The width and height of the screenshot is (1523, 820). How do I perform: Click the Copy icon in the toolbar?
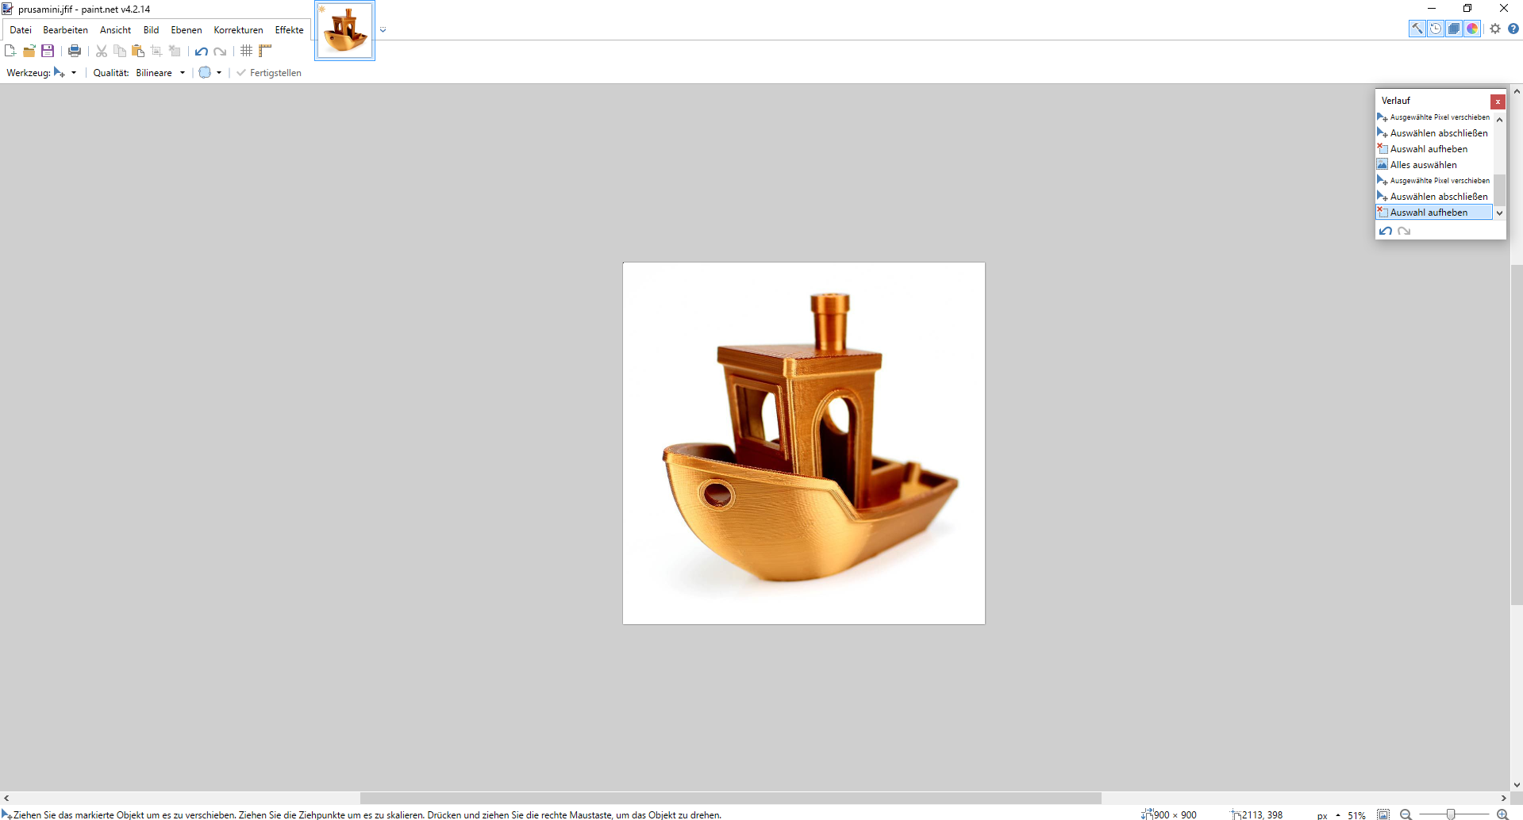120,51
